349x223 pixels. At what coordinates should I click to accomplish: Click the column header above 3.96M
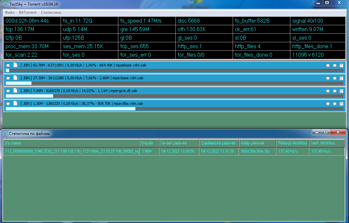[x=149, y=143]
